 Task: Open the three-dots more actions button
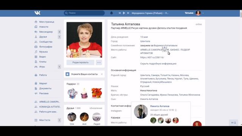coord(99,62)
